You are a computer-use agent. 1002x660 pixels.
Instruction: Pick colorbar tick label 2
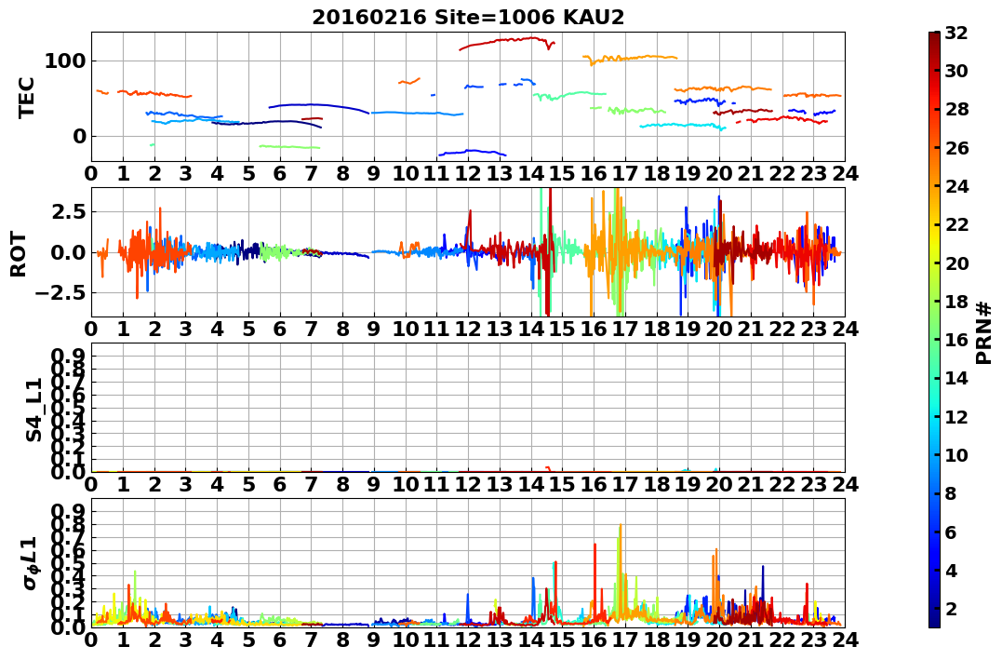(951, 608)
